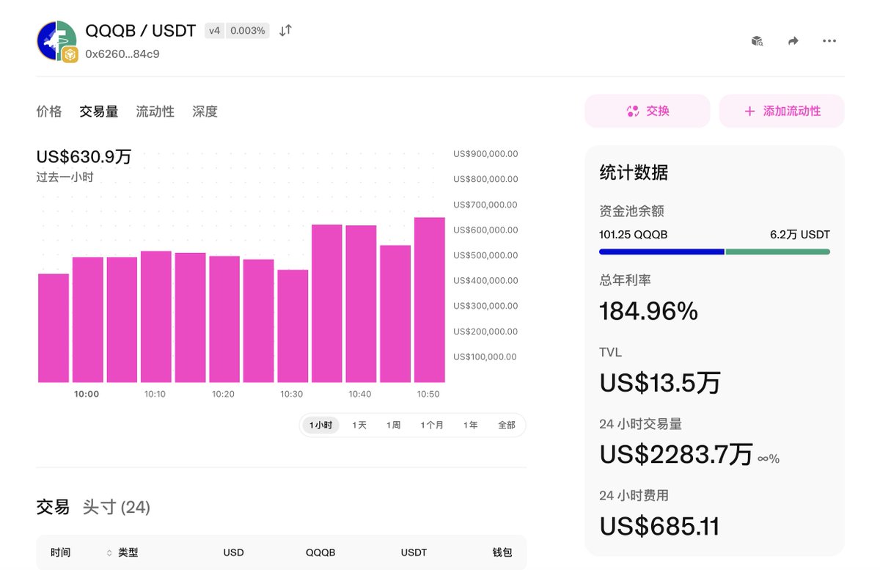The image size is (880, 570).
Task: Click the volume bar above 10:30
Action: (293, 326)
